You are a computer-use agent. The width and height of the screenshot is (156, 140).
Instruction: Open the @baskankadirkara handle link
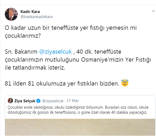pyautogui.click(x=37, y=17)
